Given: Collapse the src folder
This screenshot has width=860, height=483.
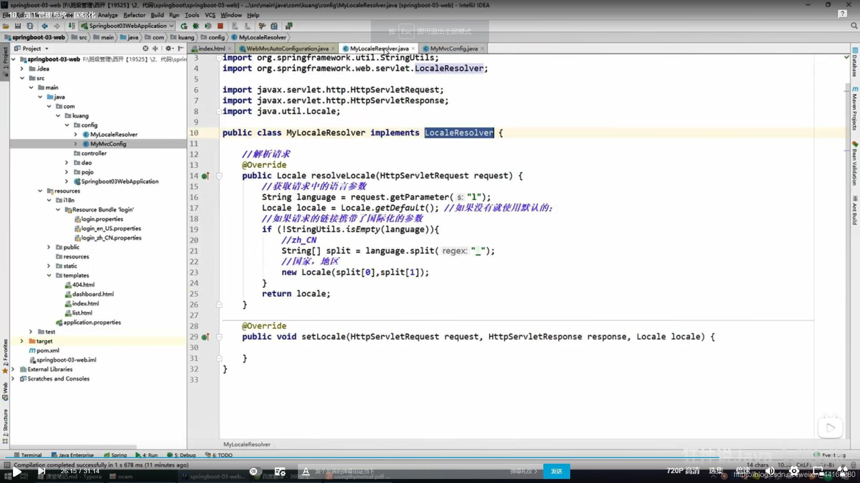Looking at the screenshot, I should coord(21,78).
